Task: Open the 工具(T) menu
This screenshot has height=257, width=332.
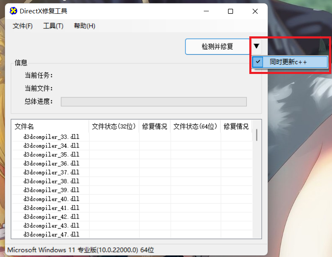Action: 53,26
